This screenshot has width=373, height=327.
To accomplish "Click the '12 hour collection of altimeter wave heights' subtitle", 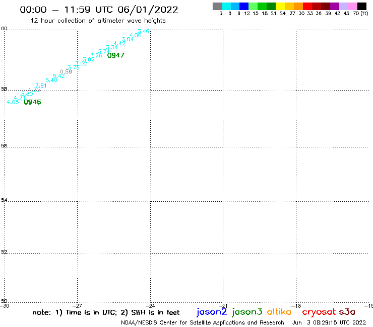I will point(98,21).
